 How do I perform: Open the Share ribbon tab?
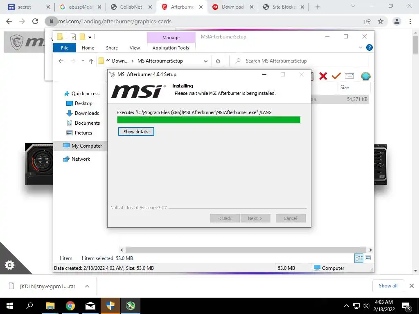coord(112,48)
